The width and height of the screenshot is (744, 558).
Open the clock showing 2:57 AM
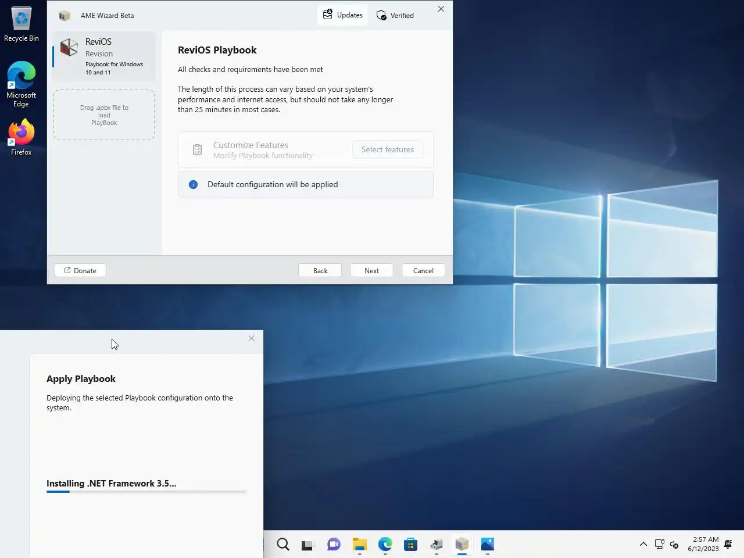[703, 544]
